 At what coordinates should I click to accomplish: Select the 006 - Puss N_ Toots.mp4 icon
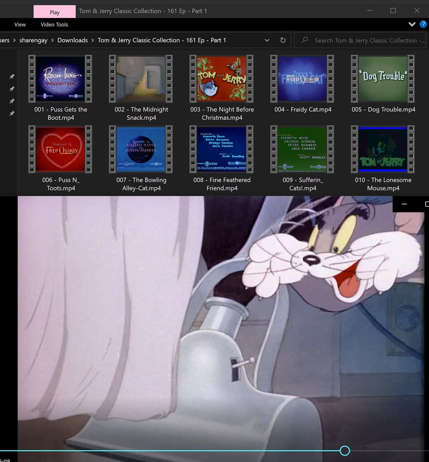coord(61,149)
